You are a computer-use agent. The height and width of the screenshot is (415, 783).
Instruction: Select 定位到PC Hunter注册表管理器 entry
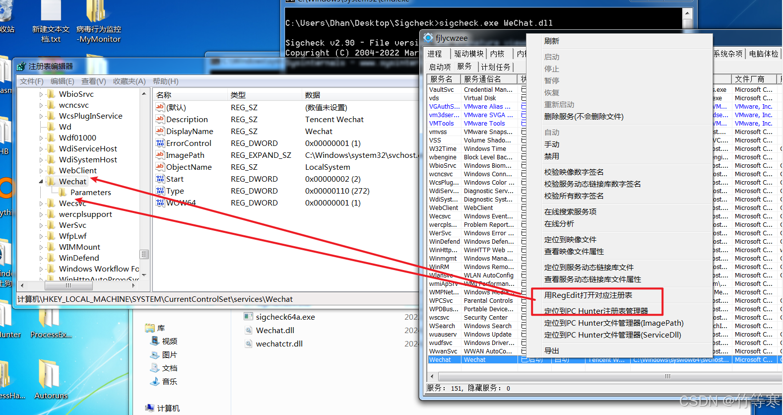click(x=596, y=311)
